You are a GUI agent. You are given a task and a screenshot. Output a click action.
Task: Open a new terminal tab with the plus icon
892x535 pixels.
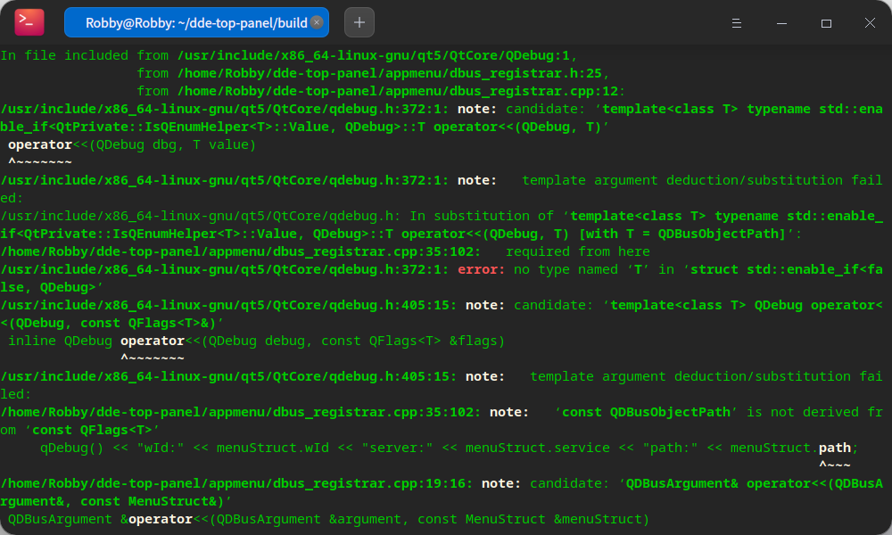point(359,21)
